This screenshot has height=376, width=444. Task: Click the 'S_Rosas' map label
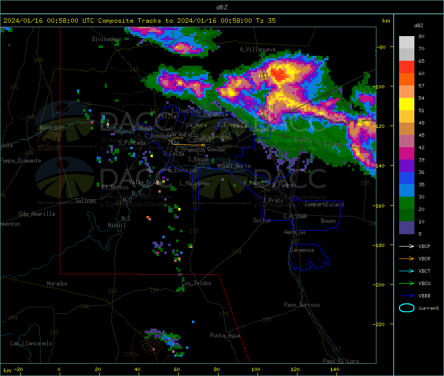point(198,159)
